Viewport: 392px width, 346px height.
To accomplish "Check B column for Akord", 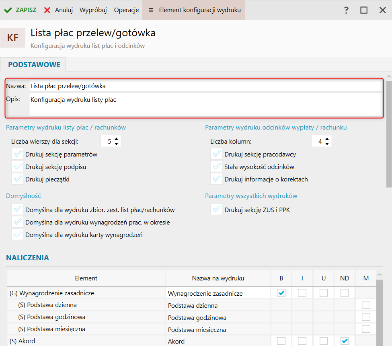I will 281,341.
